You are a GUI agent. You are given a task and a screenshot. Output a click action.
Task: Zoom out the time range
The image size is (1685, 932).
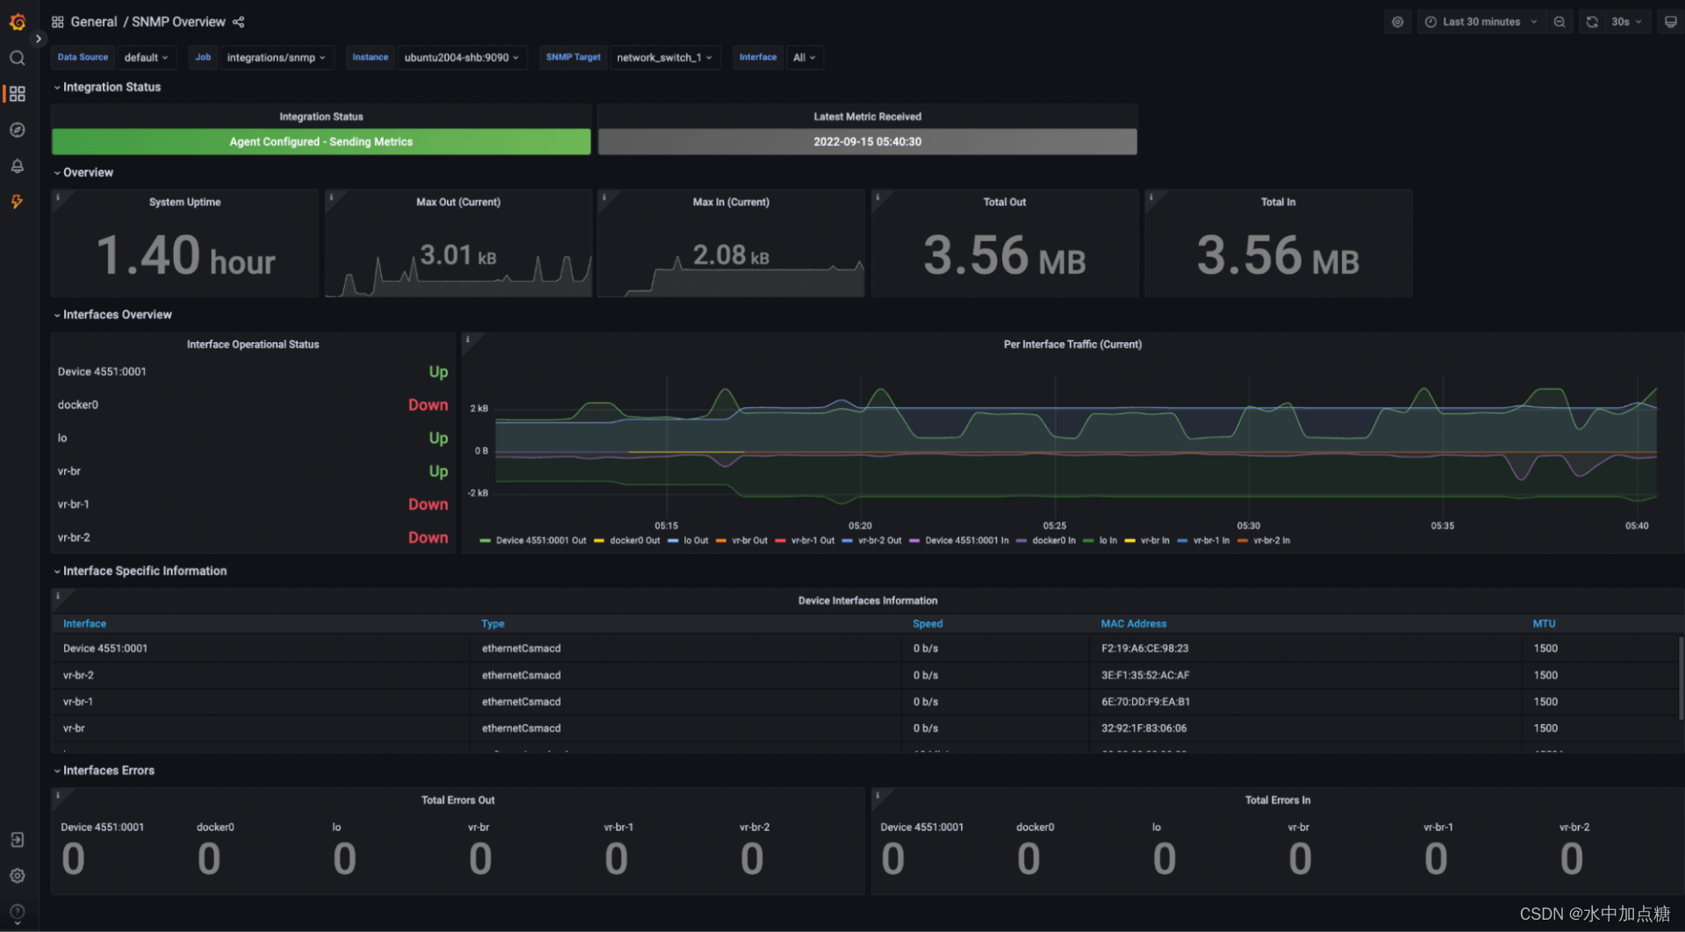click(x=1560, y=22)
